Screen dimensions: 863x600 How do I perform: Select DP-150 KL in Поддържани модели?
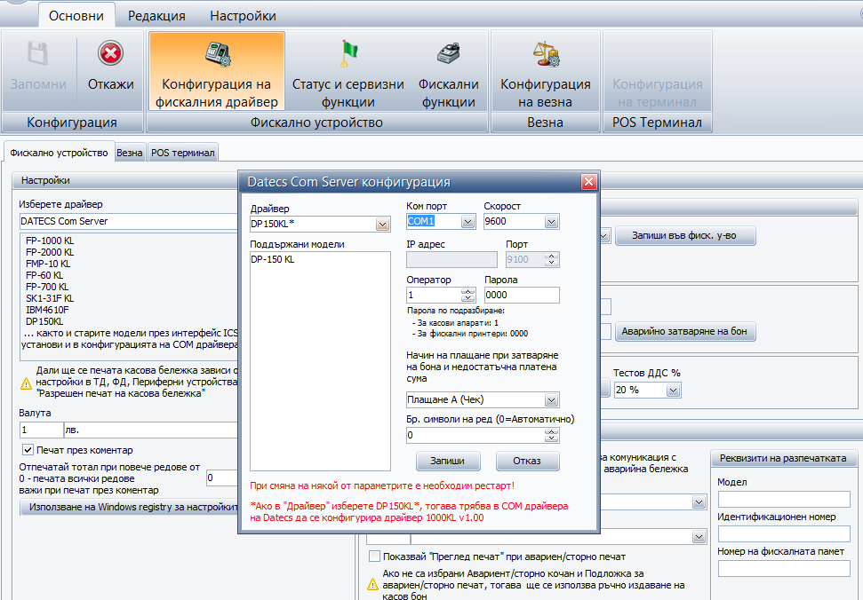tap(273, 259)
